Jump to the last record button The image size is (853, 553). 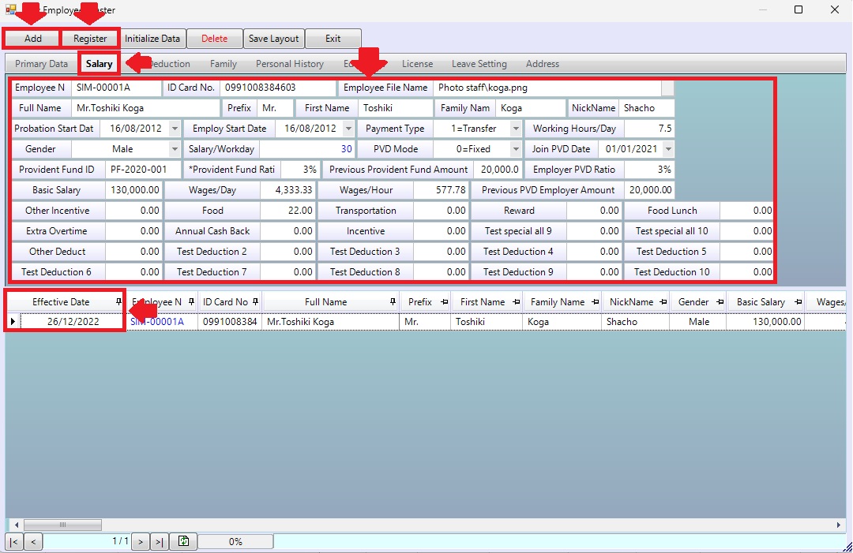[160, 541]
